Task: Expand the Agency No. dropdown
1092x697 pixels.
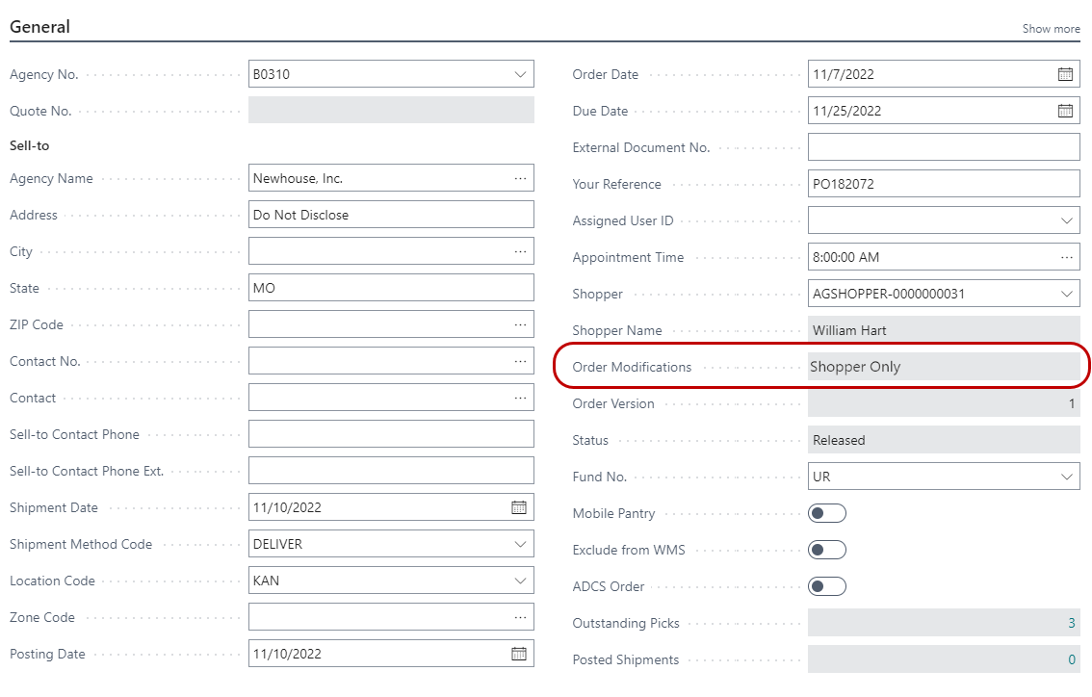Action: [520, 74]
